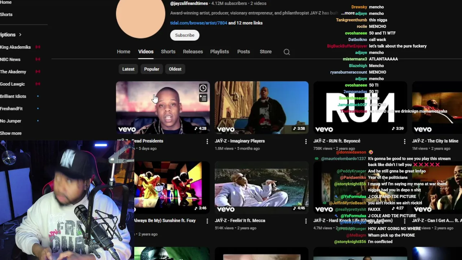Expand the Subscriptions section chevron

click(20, 35)
